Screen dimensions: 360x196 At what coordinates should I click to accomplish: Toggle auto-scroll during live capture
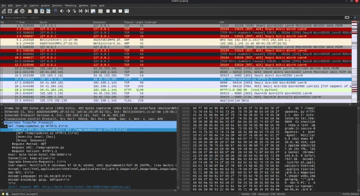(93, 11)
